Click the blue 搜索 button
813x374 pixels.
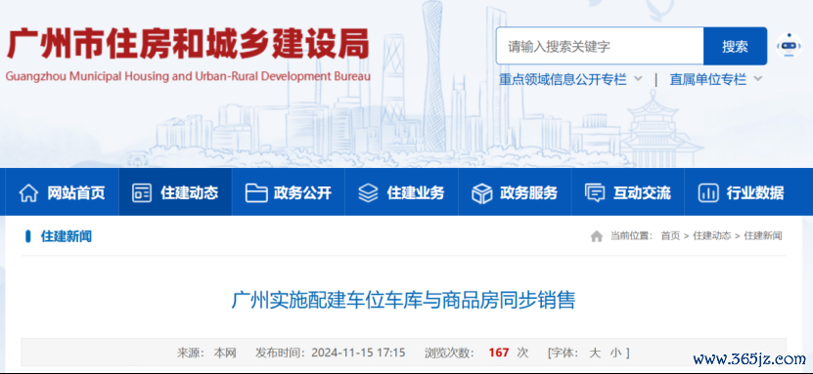pos(735,46)
